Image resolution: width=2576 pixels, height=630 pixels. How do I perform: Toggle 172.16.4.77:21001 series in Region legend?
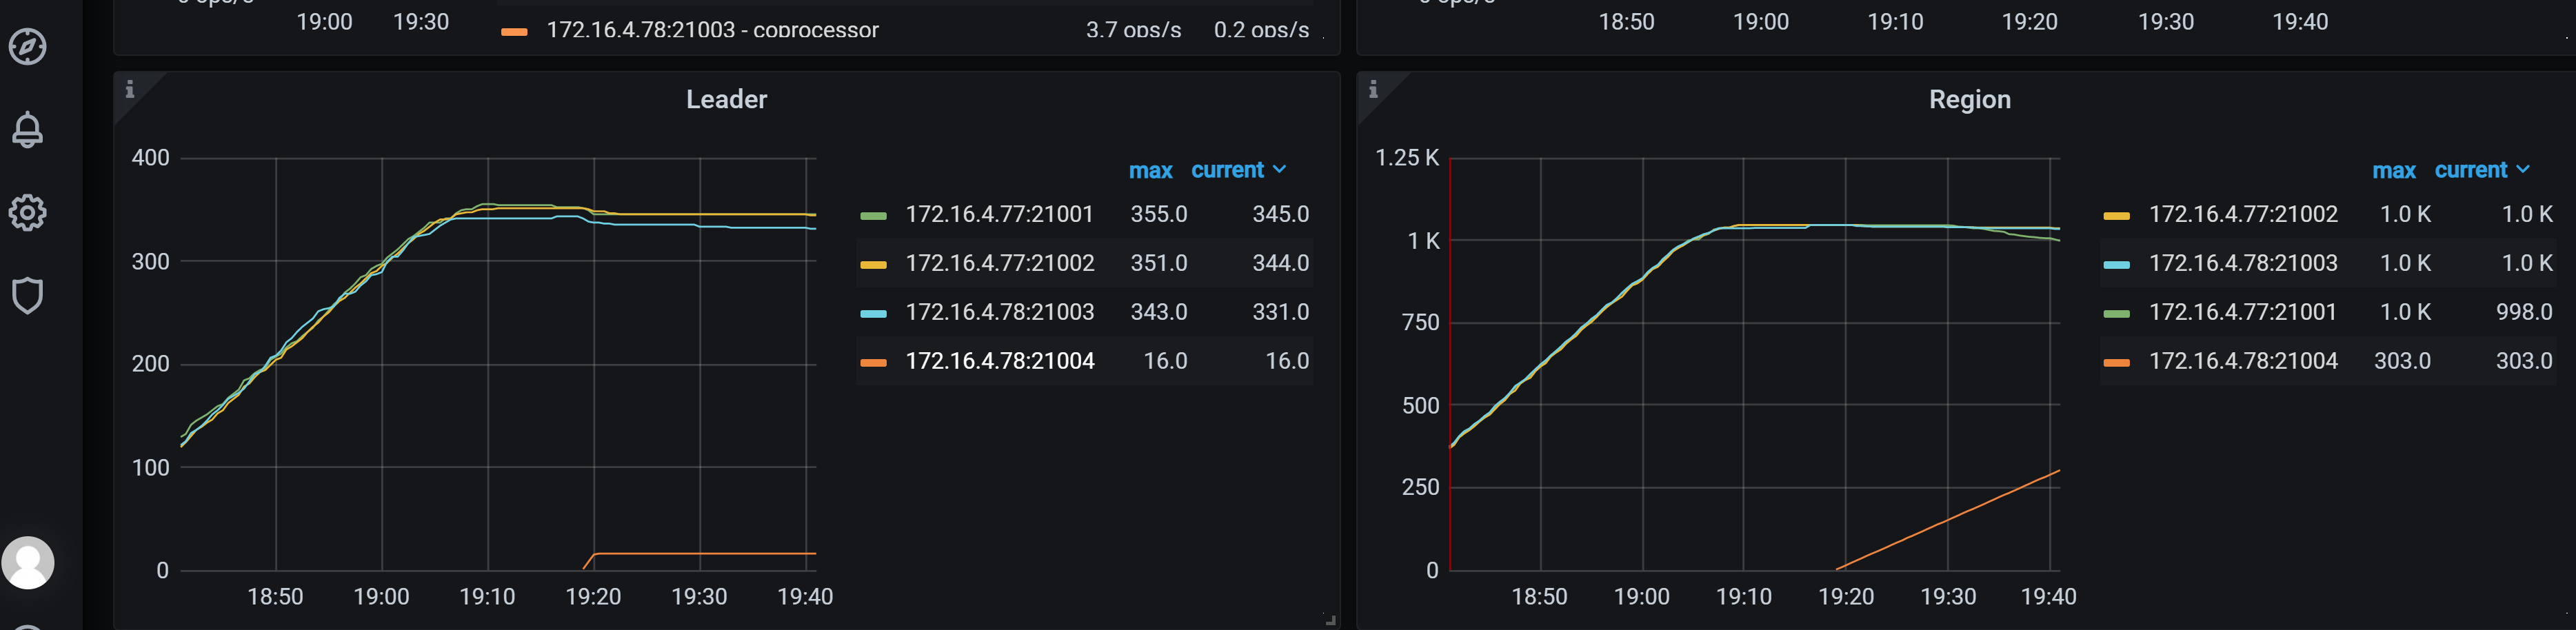point(2242,312)
